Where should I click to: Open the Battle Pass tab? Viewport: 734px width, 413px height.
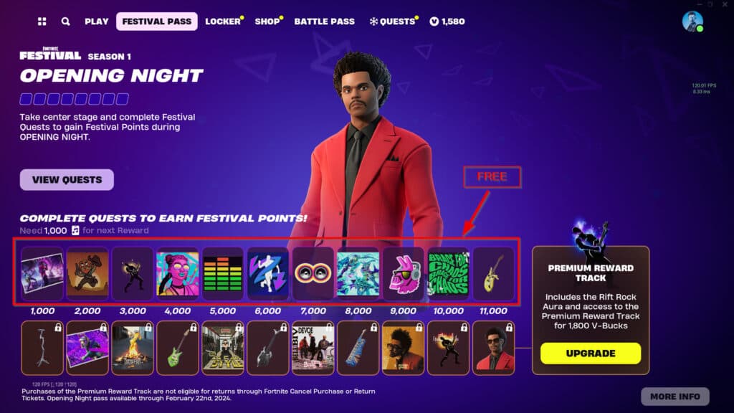pyautogui.click(x=325, y=22)
